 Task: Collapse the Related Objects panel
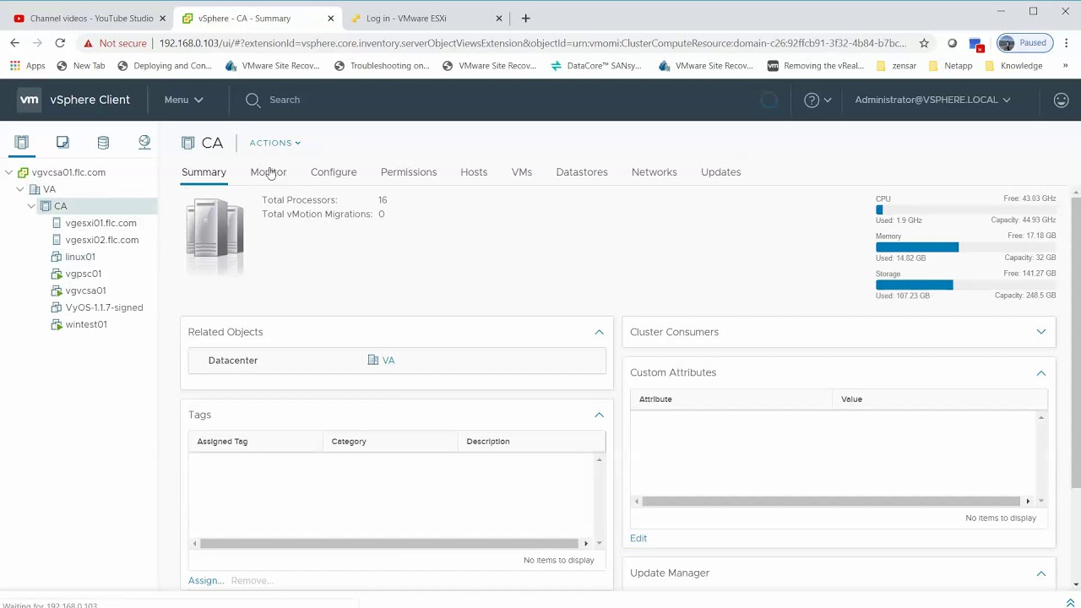click(x=599, y=332)
